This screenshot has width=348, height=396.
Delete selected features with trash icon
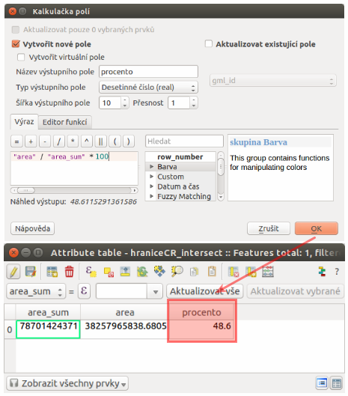tap(69, 272)
